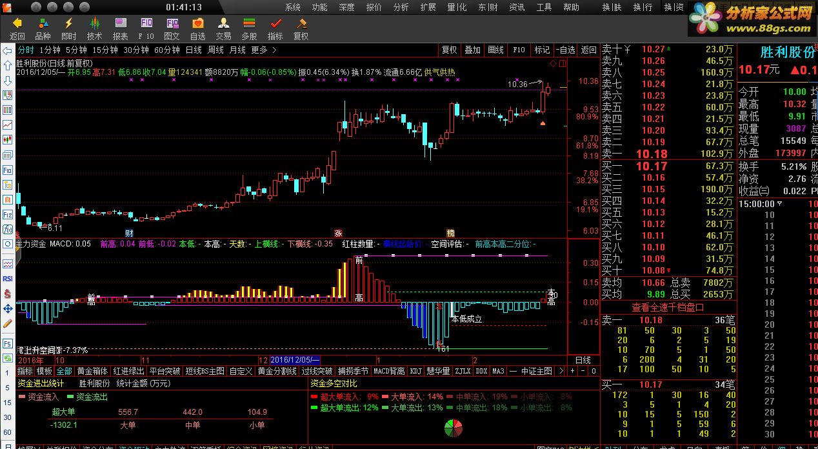This screenshot has width=818, height=449.
Task: Click 查看全速千档盘口 link
Action: pos(668,307)
